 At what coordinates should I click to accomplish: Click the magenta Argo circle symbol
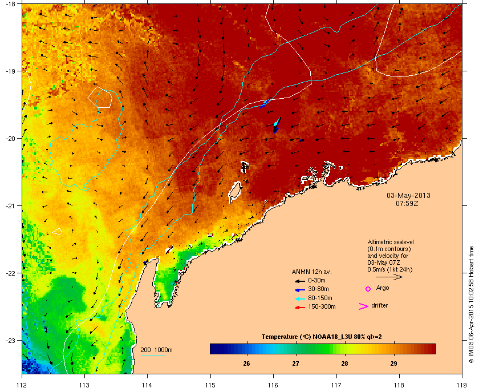pos(368,289)
